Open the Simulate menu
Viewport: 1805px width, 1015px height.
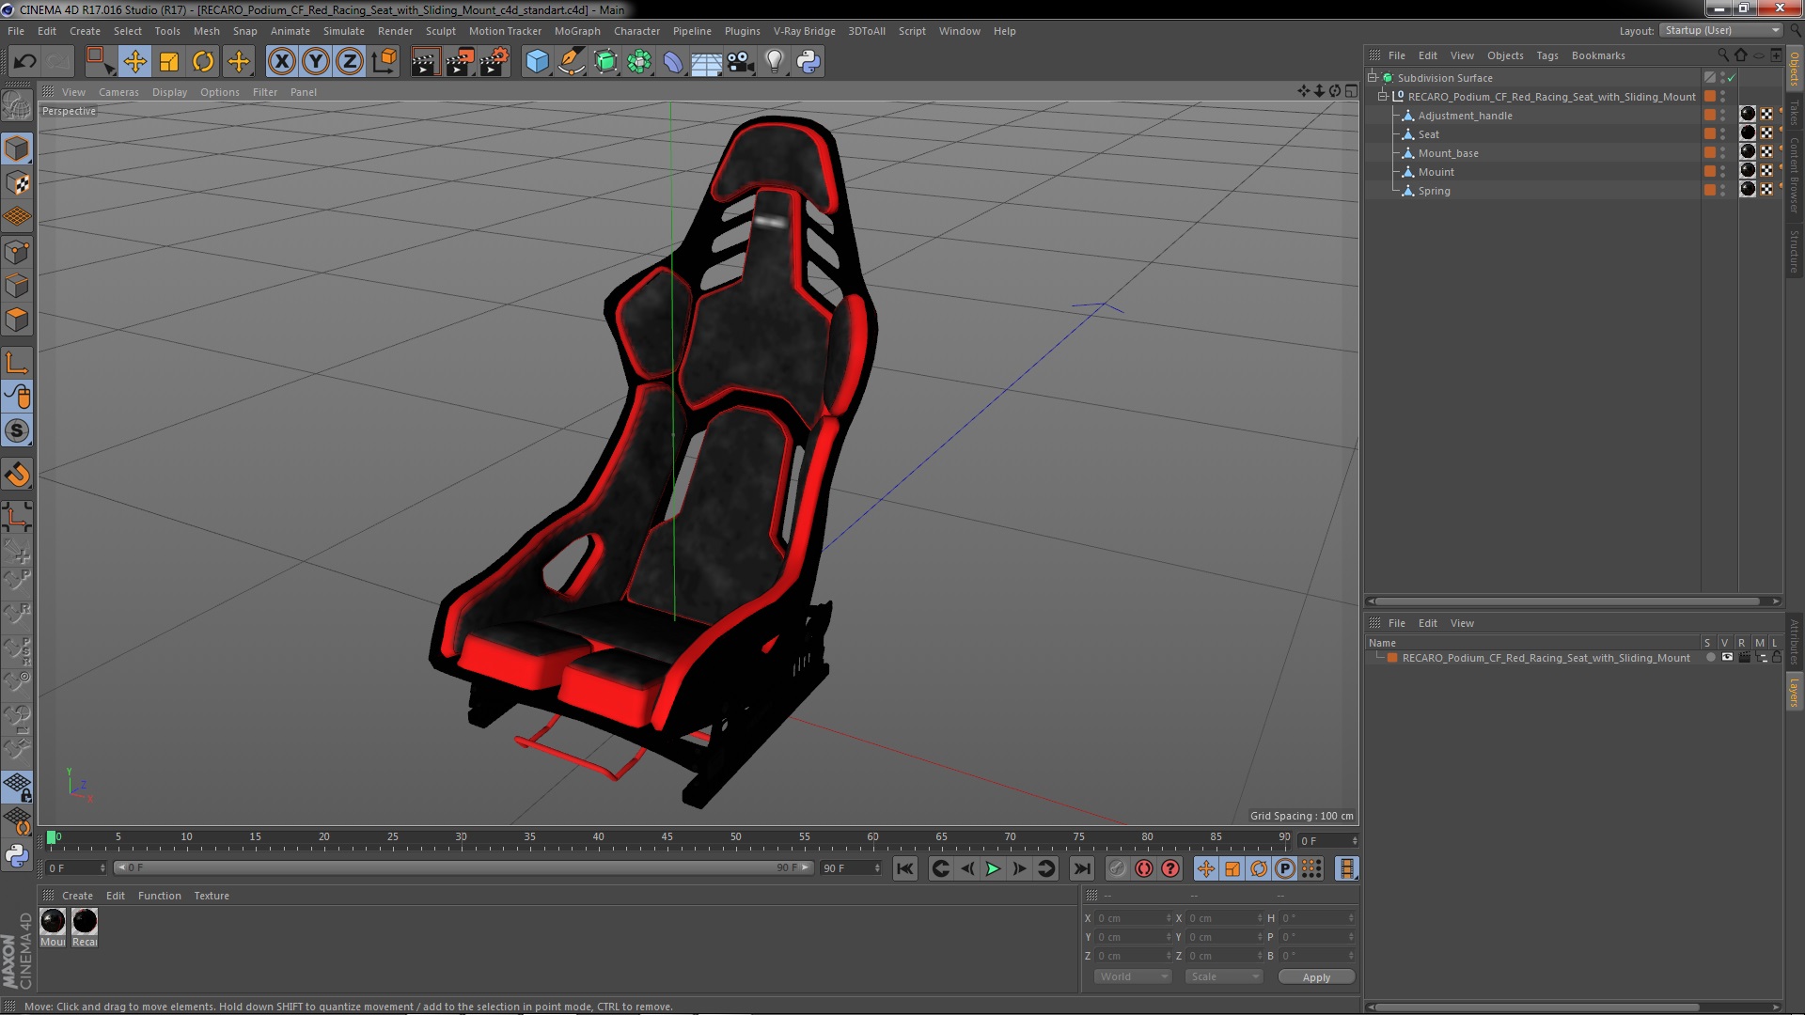[x=343, y=31]
